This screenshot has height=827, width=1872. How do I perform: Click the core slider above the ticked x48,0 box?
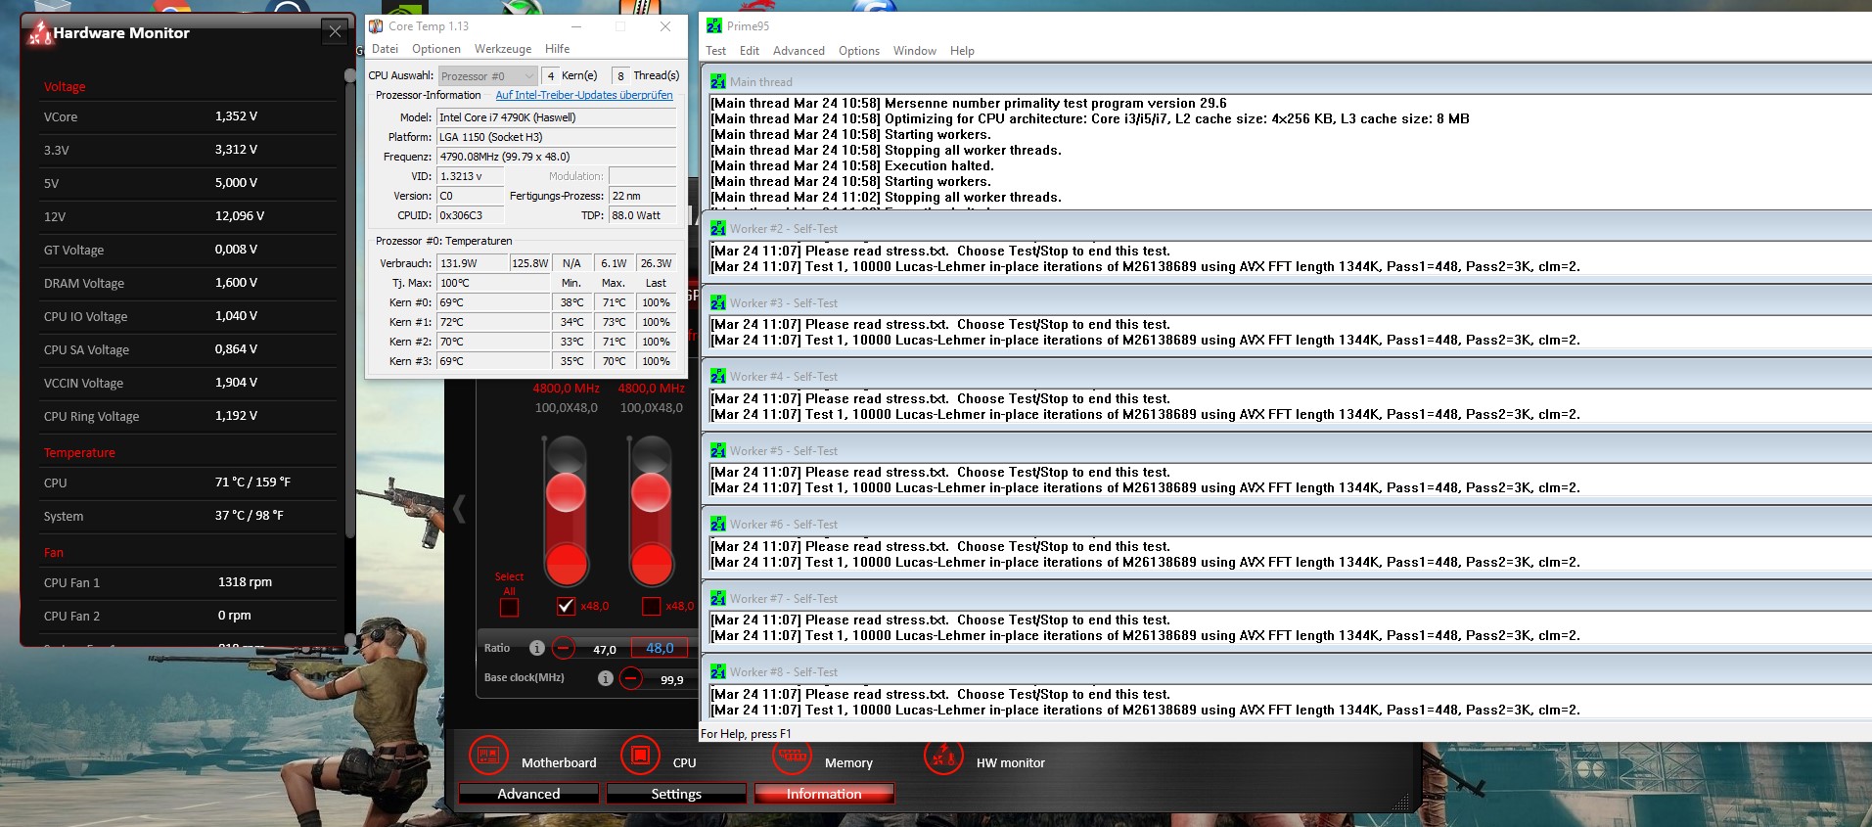[566, 512]
